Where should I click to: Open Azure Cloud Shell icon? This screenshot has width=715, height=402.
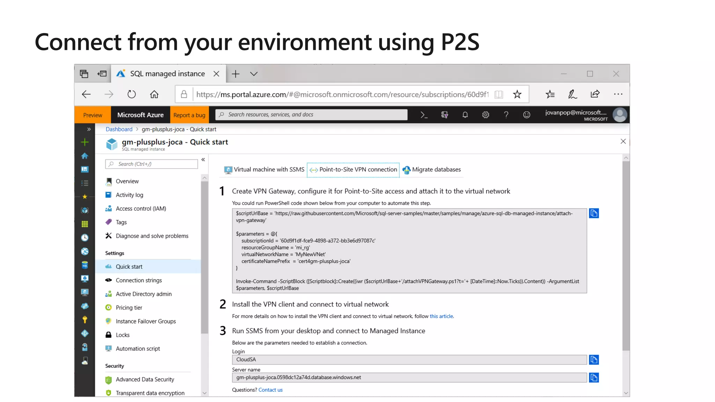424,115
